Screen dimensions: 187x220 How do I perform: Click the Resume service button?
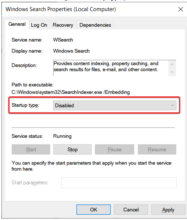click(157, 149)
